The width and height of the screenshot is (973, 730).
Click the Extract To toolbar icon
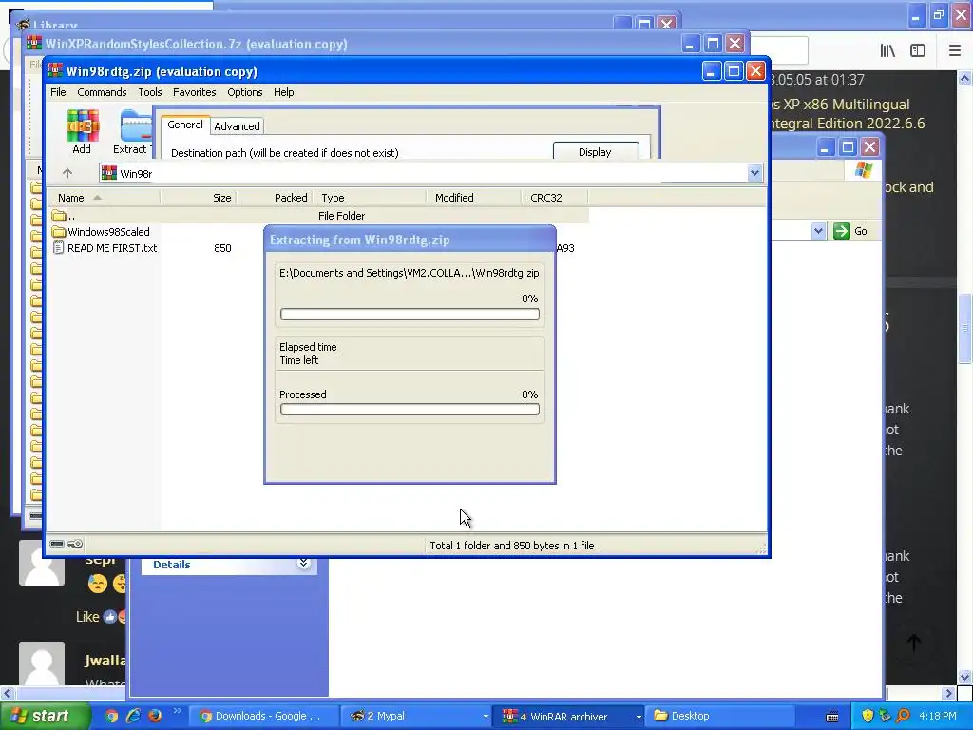click(x=133, y=131)
